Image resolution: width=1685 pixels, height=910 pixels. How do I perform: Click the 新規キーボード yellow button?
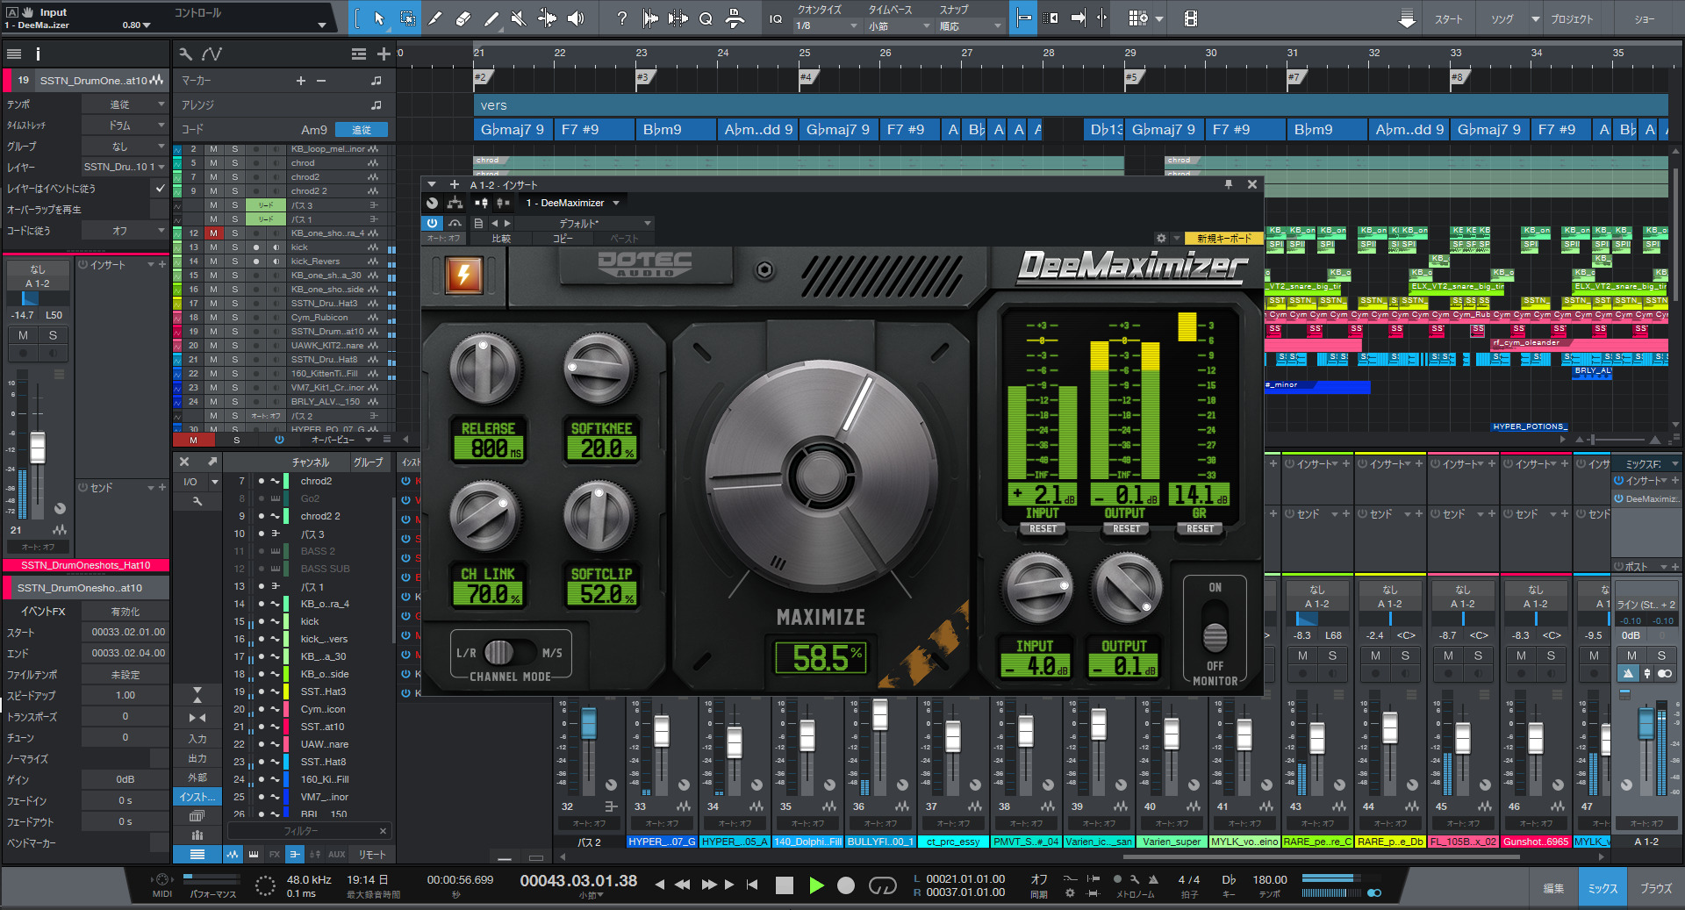(1223, 238)
